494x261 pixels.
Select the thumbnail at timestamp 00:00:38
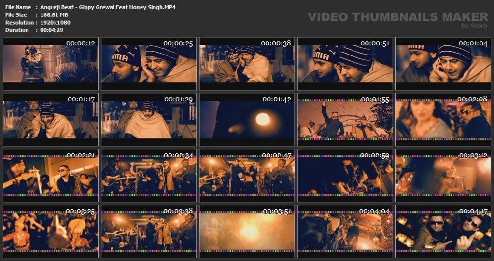click(247, 64)
